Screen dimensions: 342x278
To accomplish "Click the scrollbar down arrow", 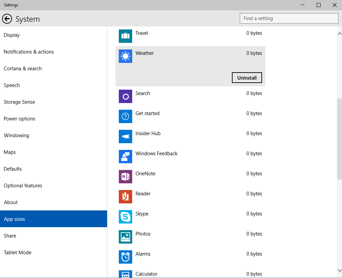I will 340,270.
